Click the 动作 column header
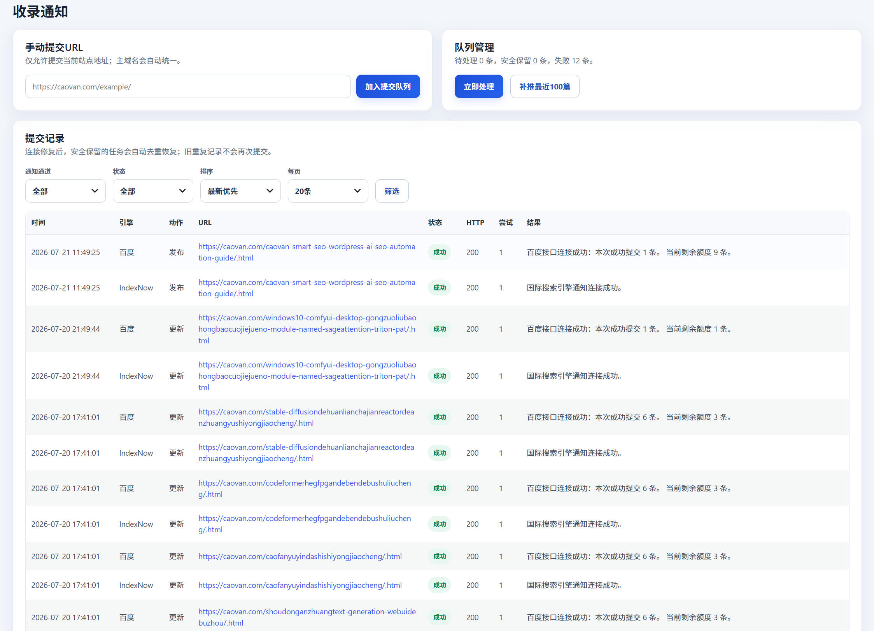 tap(176, 222)
